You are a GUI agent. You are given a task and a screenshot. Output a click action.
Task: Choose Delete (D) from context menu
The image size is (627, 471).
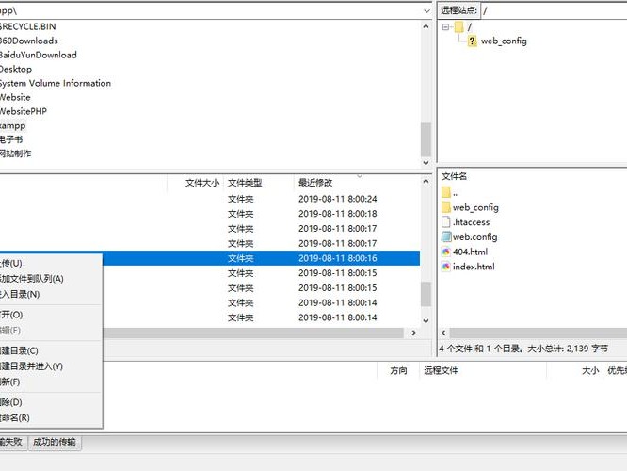[51, 402]
